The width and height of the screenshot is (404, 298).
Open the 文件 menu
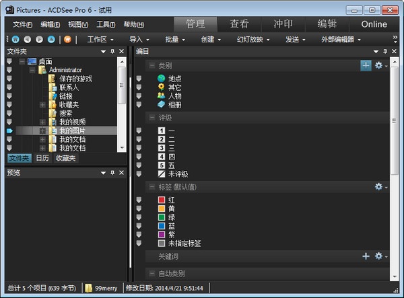coord(23,24)
